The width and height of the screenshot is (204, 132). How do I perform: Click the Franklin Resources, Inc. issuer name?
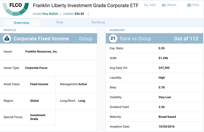41,51
